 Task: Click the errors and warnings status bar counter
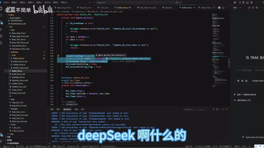(x=20, y=146)
